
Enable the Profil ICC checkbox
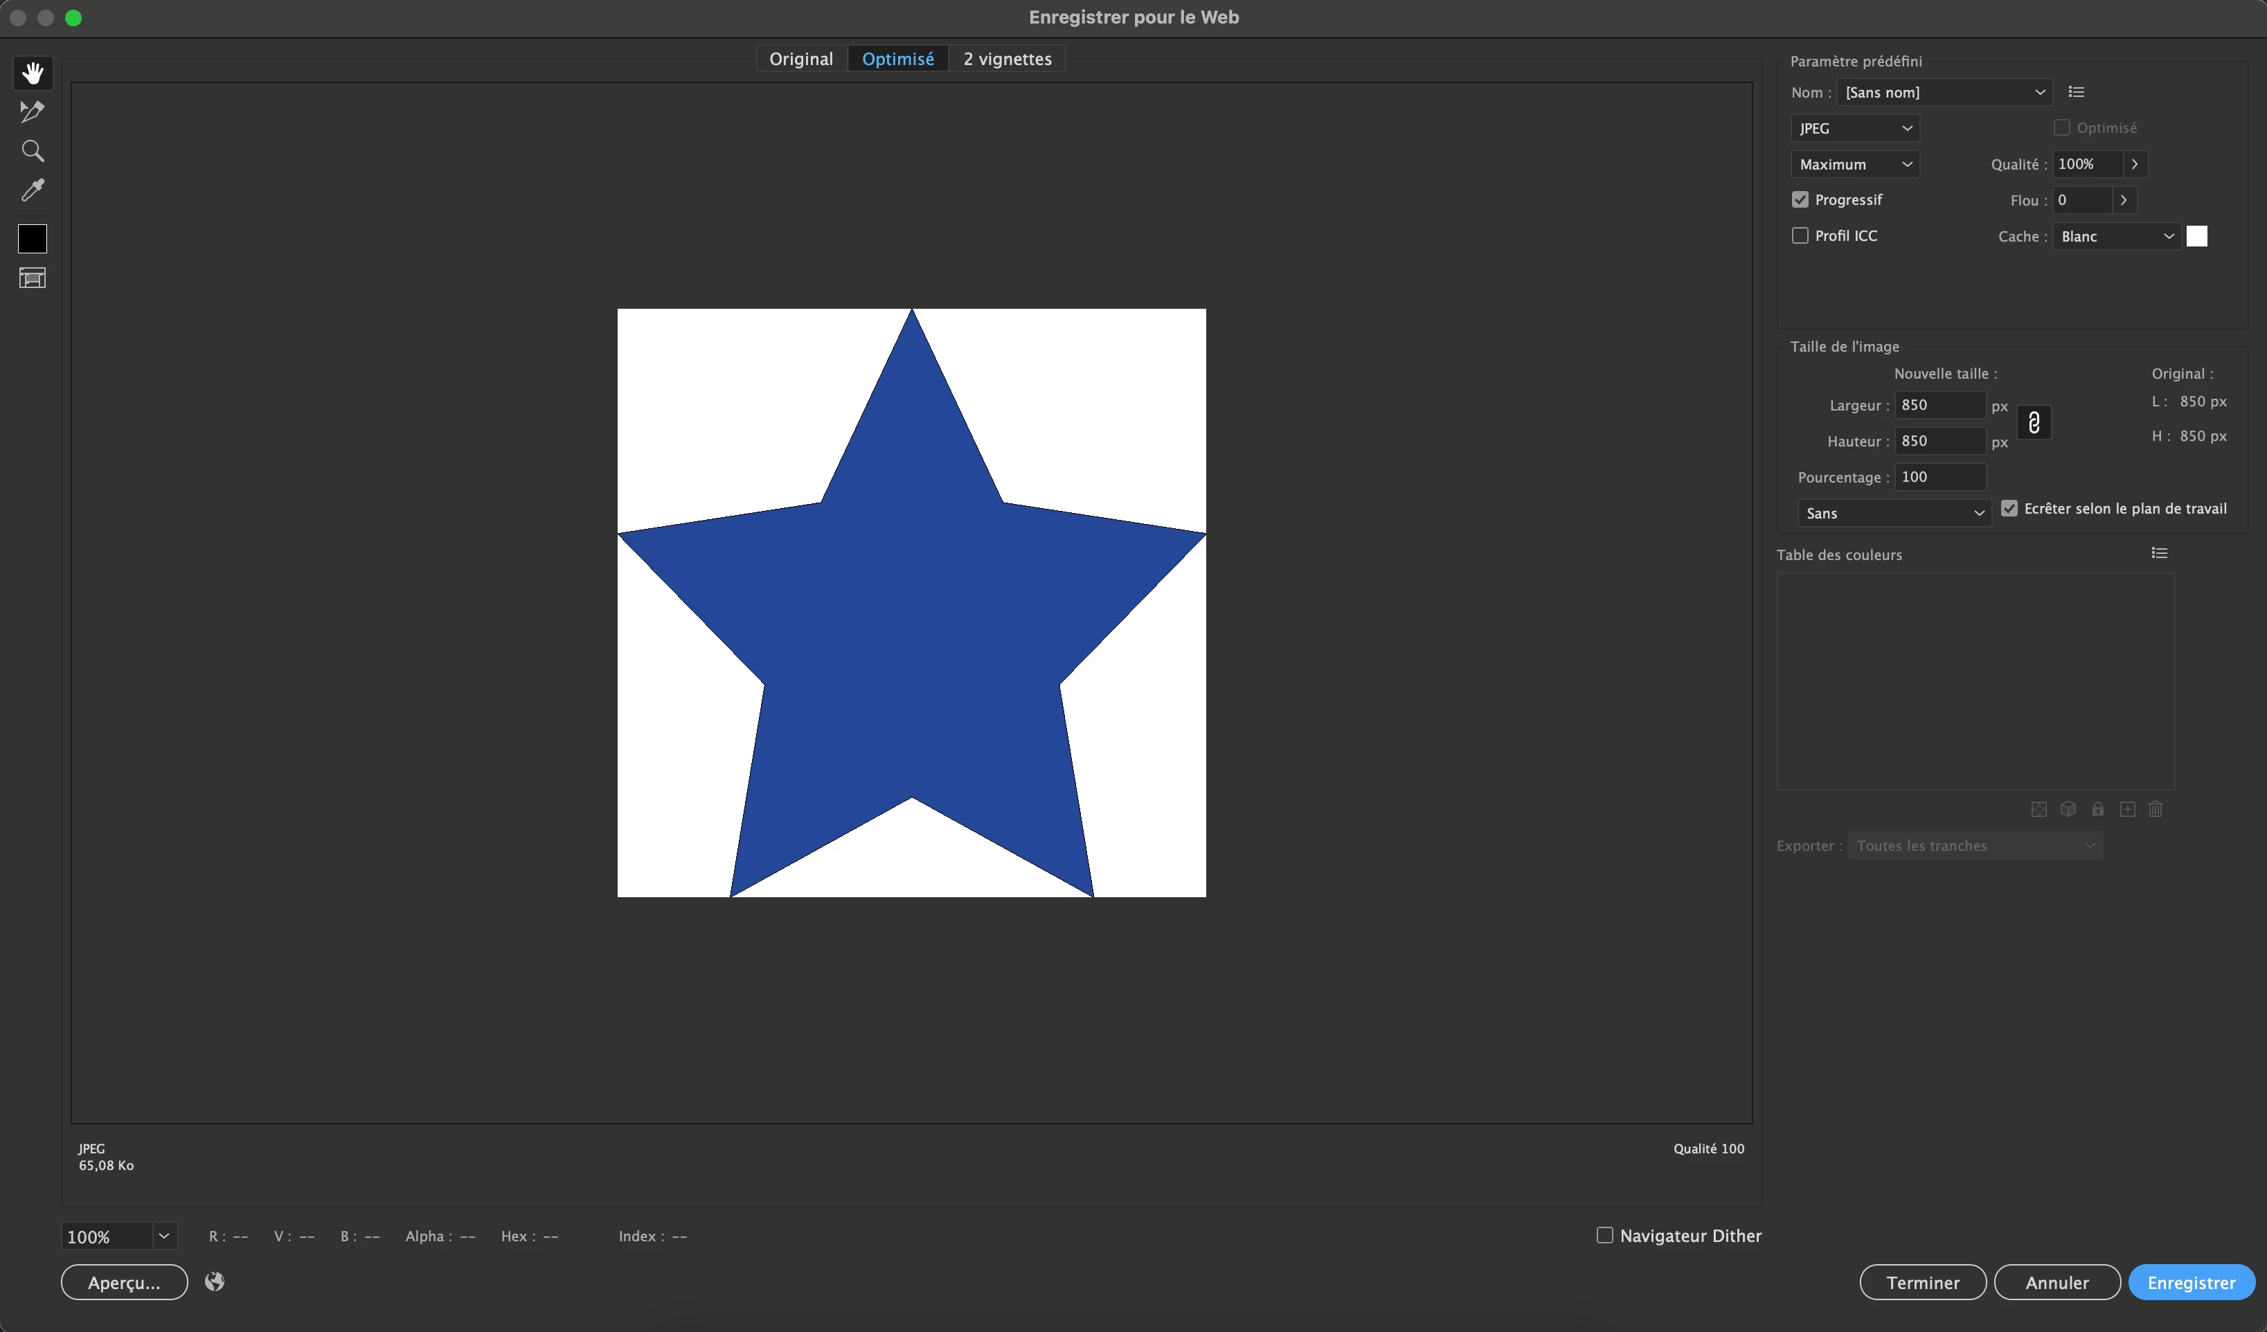pyautogui.click(x=1800, y=235)
